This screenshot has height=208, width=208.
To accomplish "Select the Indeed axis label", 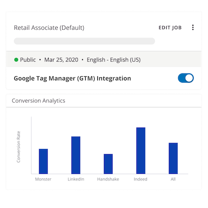I will pos(140,179).
